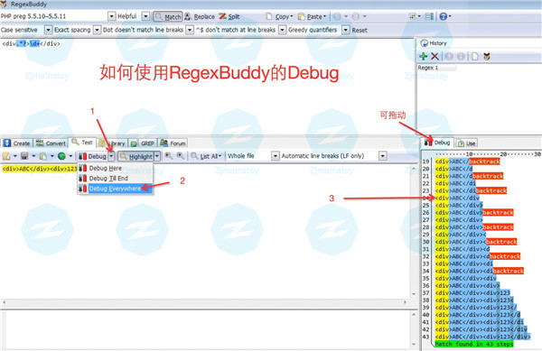Image resolution: width=542 pixels, height=351 pixels.
Task: Switch to the Forum tab
Action: point(173,143)
